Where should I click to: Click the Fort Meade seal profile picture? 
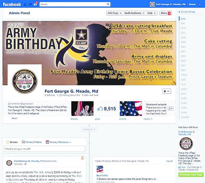tap(25, 81)
